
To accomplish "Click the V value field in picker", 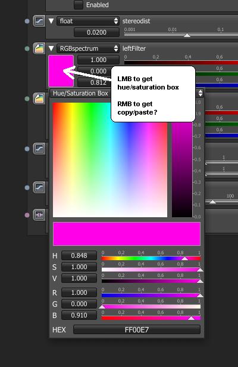I will [79, 278].
